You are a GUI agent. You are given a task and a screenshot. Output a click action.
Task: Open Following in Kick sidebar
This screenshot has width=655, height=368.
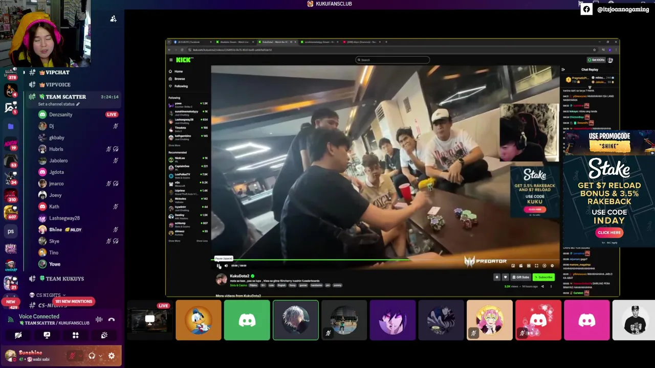tap(181, 86)
